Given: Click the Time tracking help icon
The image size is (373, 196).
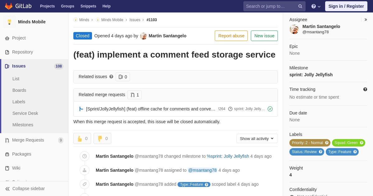Looking at the screenshot, I should tap(365, 89).
